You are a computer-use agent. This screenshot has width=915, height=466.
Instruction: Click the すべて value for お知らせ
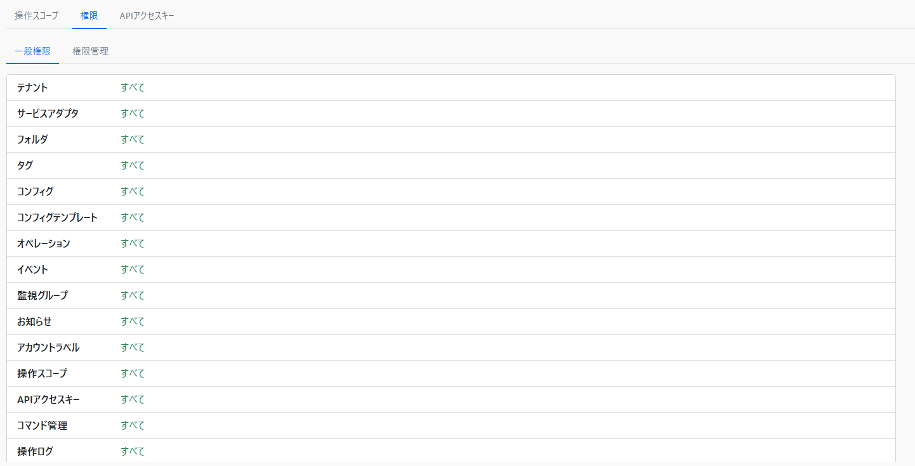tap(133, 321)
